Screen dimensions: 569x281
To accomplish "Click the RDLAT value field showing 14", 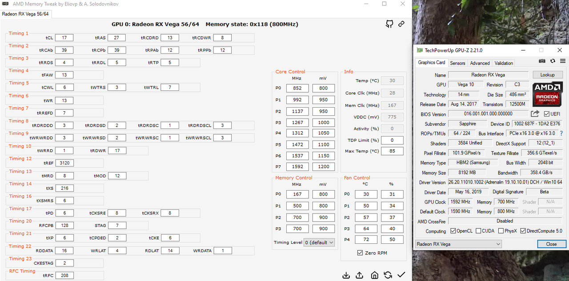I will pos(170,250).
